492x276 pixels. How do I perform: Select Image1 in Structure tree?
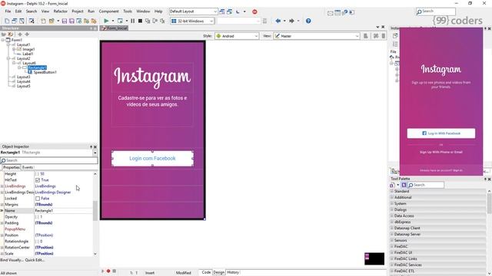pyautogui.click(x=28, y=49)
